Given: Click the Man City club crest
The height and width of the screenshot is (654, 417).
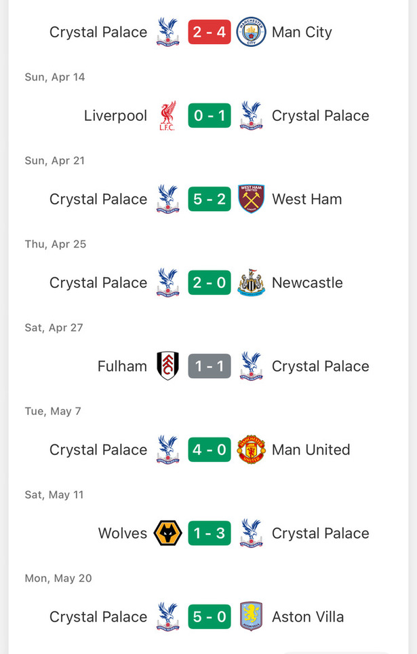Looking at the screenshot, I should click(251, 32).
